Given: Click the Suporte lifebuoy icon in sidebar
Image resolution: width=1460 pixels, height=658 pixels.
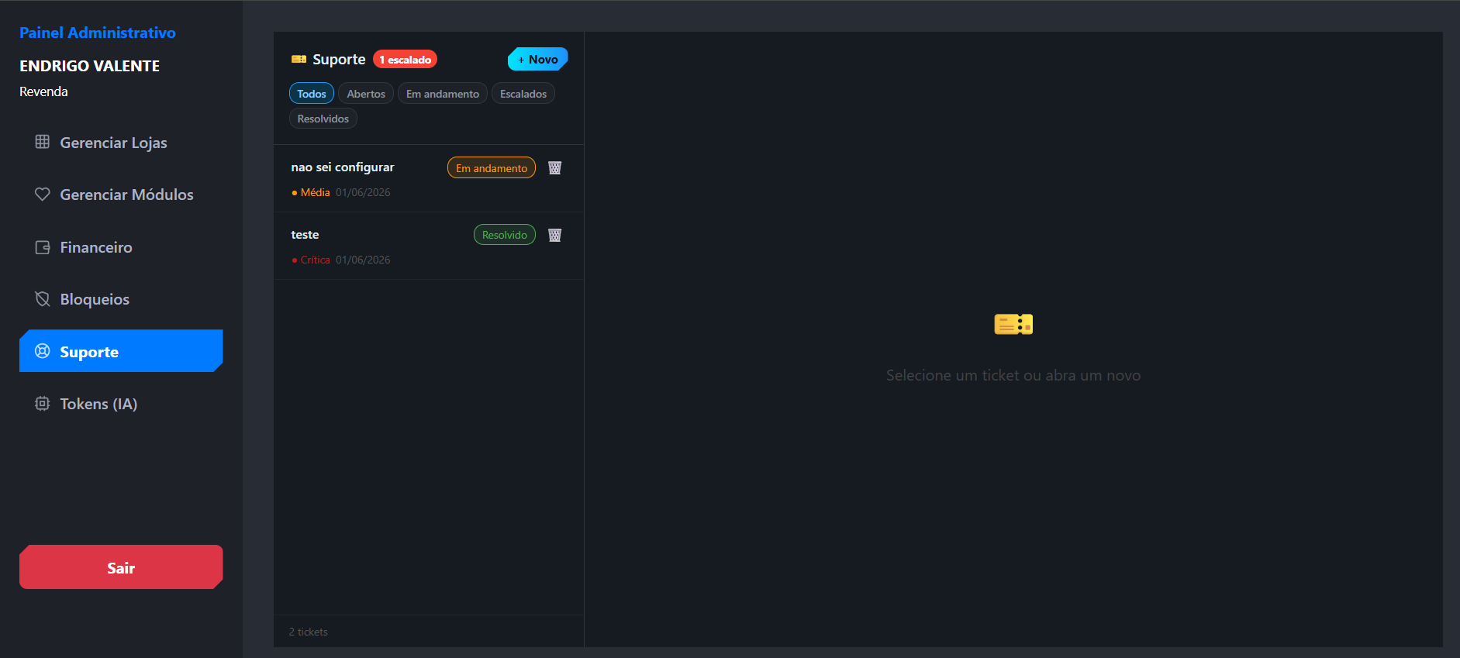Looking at the screenshot, I should [x=43, y=351].
